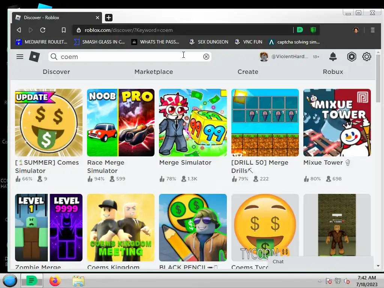The width and height of the screenshot is (384, 288).
Task: Open the browser profile avatar
Action: pos(356,30)
